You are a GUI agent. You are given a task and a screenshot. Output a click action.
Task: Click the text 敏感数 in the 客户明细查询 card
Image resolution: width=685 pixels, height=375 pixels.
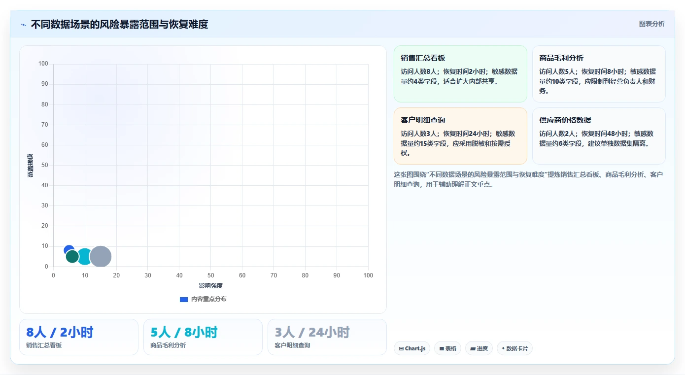click(505, 134)
